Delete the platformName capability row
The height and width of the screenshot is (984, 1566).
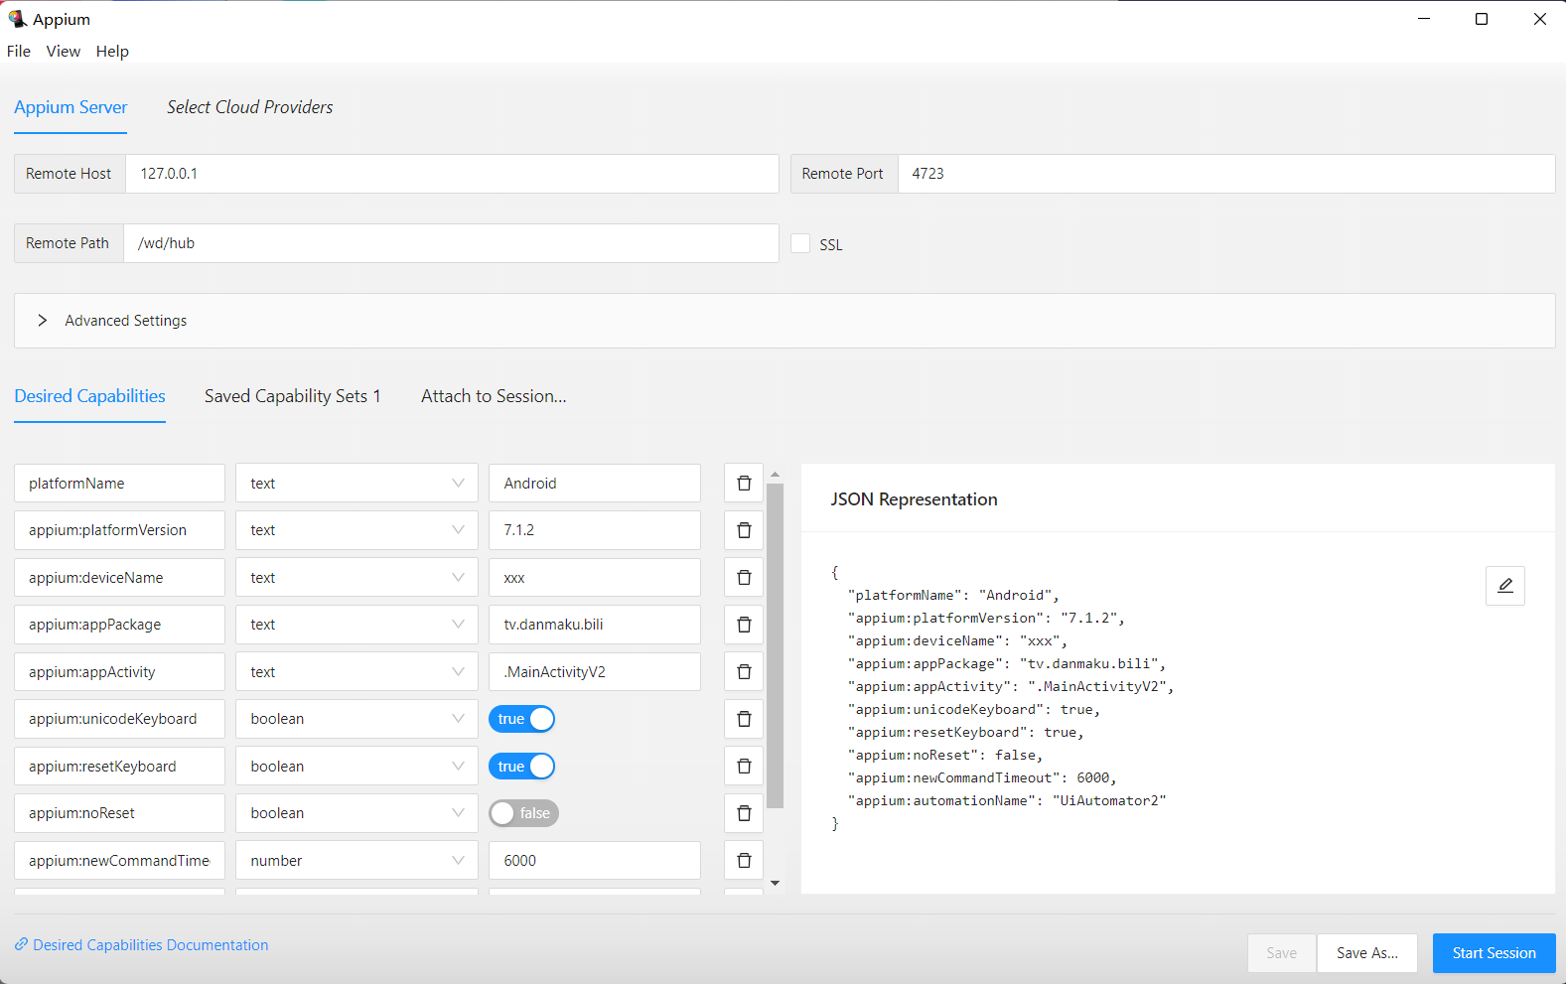point(744,484)
